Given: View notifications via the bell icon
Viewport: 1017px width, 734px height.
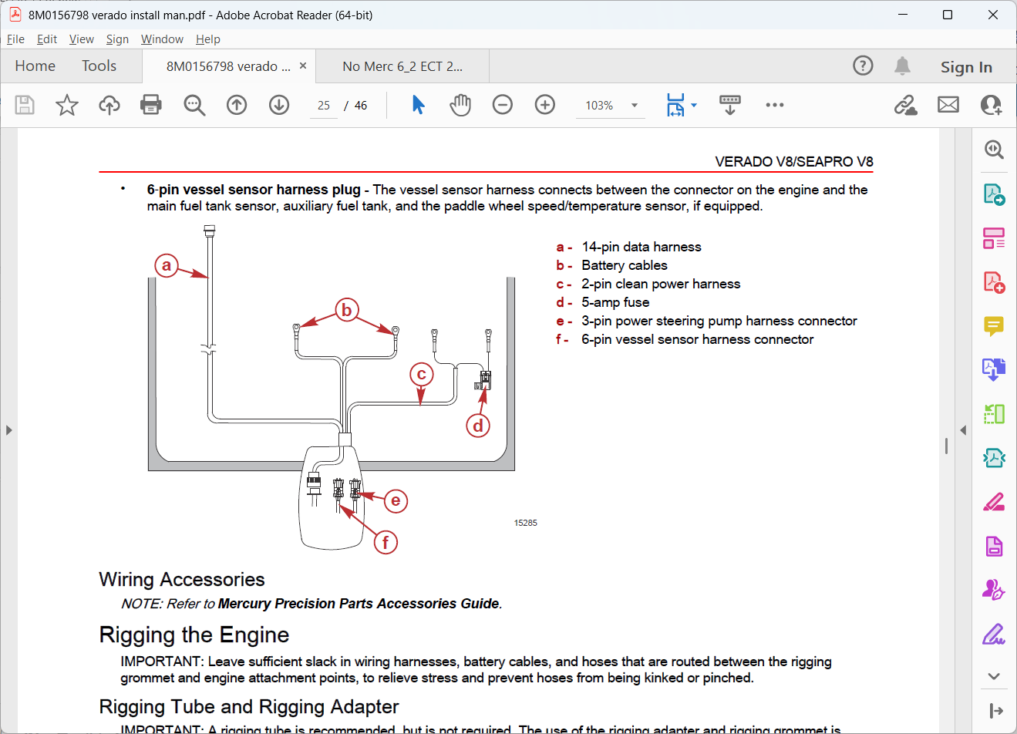Looking at the screenshot, I should coord(902,66).
